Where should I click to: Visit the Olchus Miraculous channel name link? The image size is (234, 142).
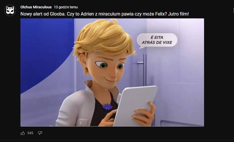[36, 7]
